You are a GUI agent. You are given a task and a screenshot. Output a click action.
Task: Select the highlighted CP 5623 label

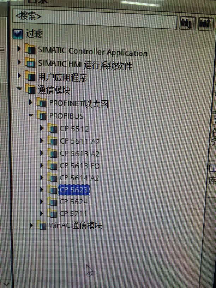[74, 190]
